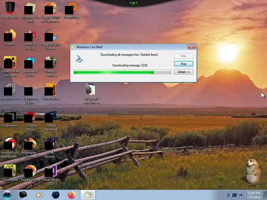
Task: Click the top-center connection bar handle
Action: click(x=133, y=3)
